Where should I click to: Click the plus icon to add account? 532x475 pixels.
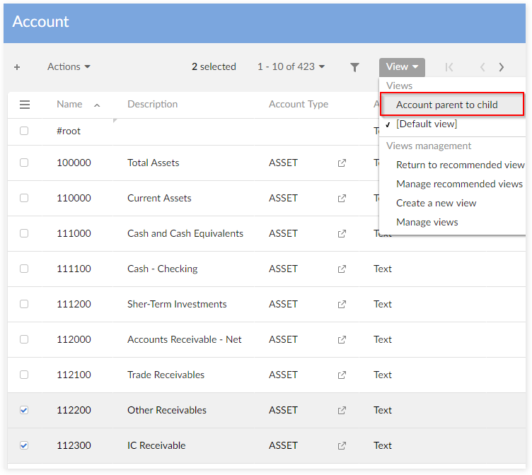pos(17,67)
